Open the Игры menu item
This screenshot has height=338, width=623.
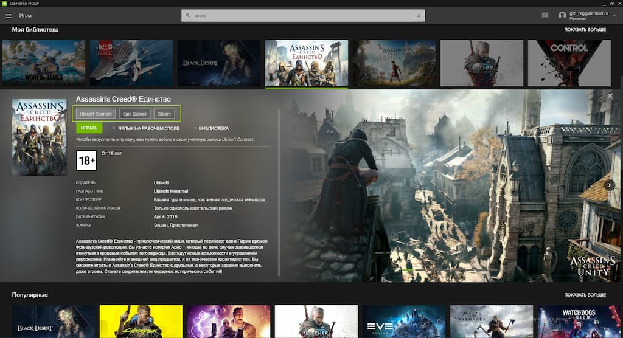click(x=25, y=16)
